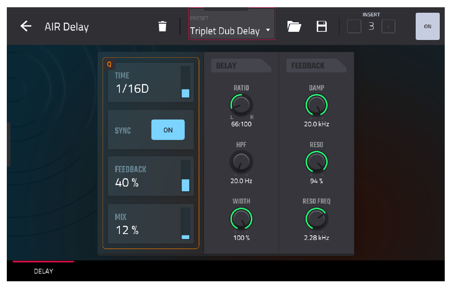Click the orange Q indicator icon

coord(109,64)
